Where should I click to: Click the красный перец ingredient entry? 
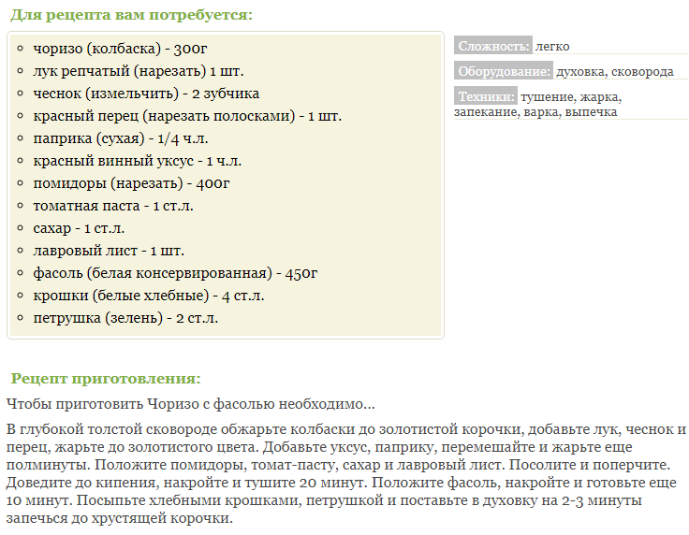pyautogui.click(x=187, y=116)
